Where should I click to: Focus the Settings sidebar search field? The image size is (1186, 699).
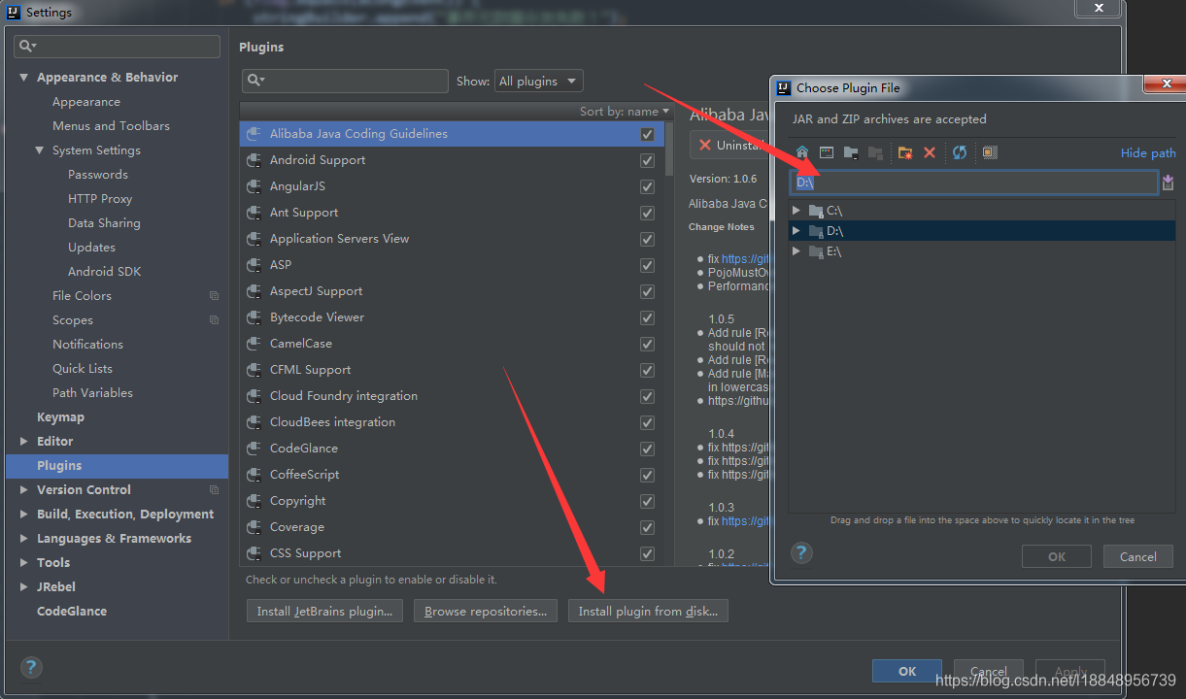(x=117, y=47)
